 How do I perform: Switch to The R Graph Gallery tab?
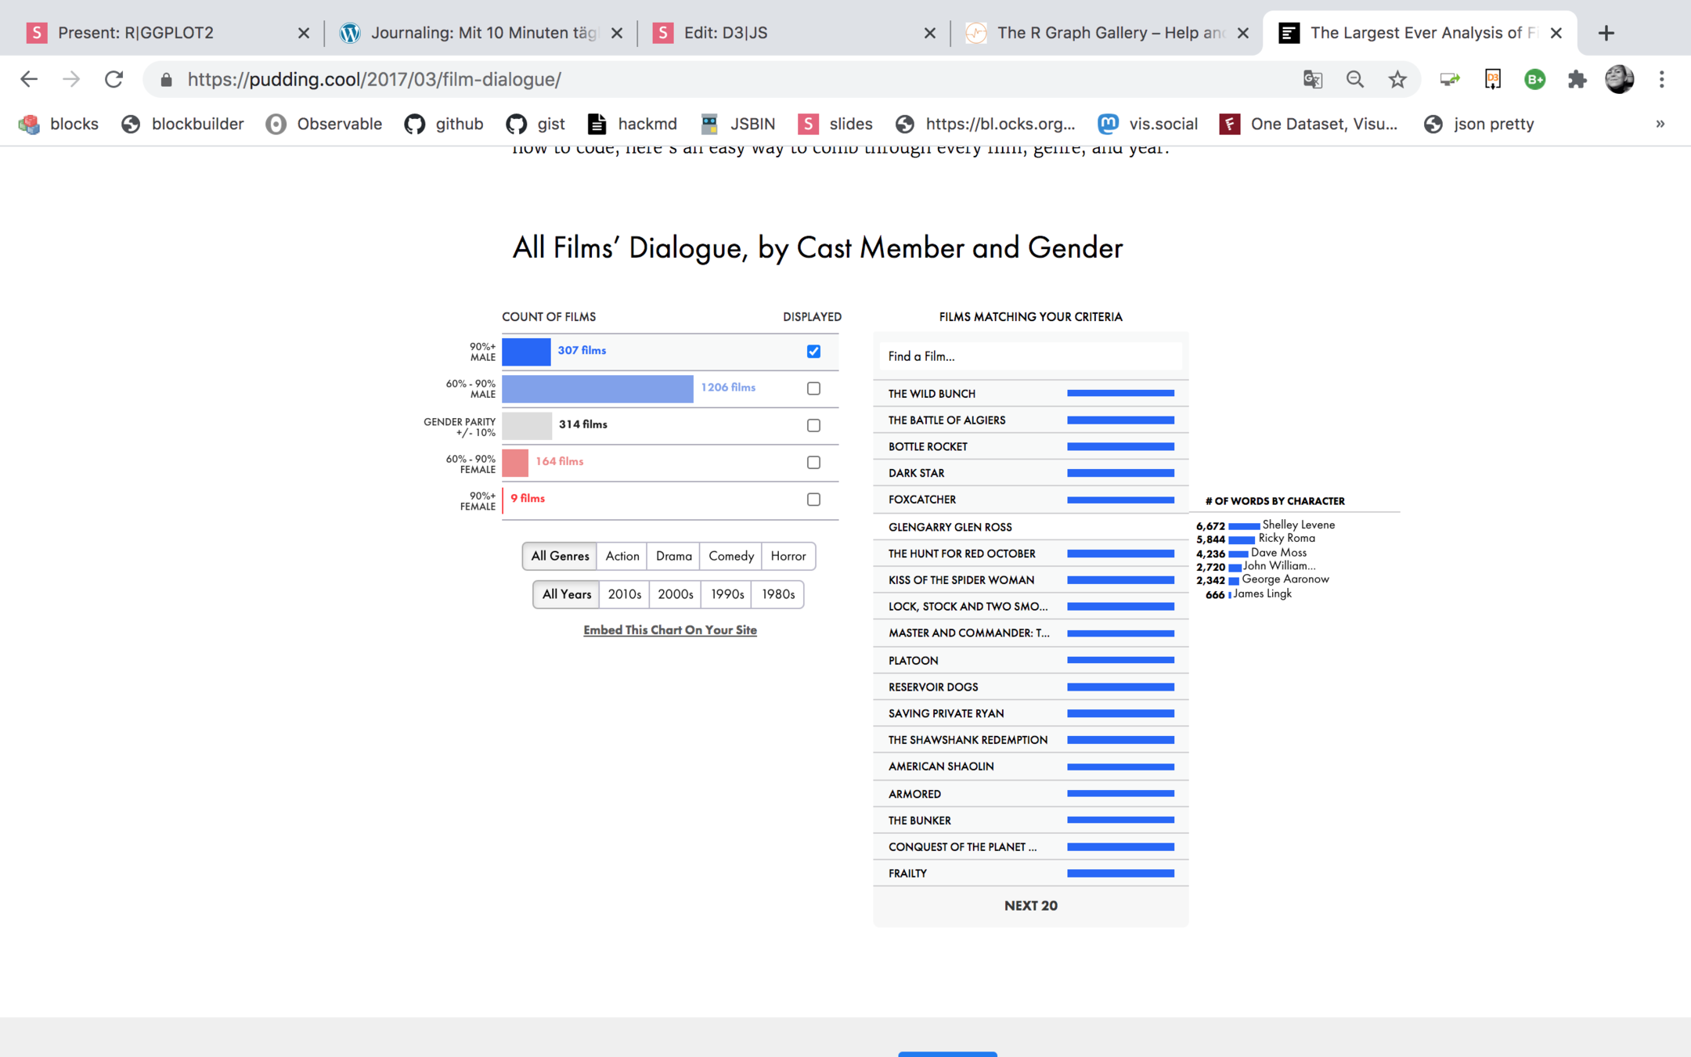click(x=1104, y=33)
